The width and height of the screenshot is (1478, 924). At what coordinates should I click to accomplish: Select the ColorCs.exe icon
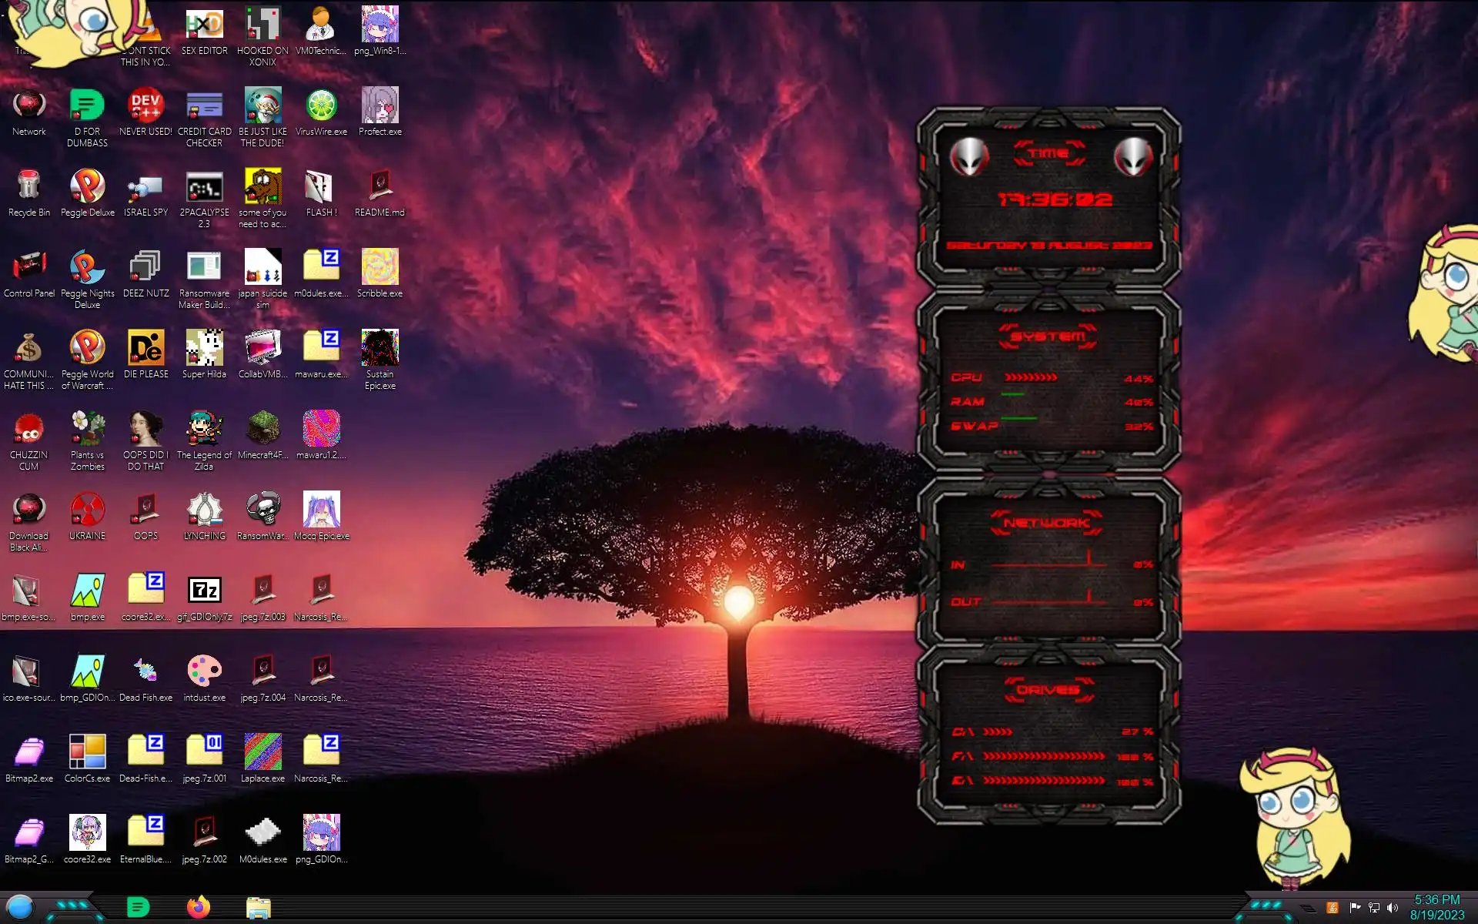(87, 752)
